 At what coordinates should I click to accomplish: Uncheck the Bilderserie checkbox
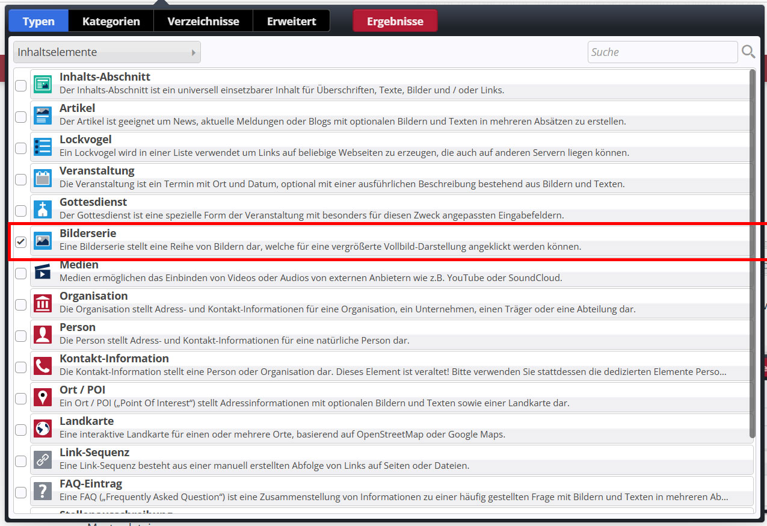click(20, 242)
